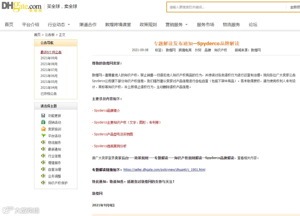
Task: Expand the 行业动态 dropdown arrow
Action: tap(69, 24)
